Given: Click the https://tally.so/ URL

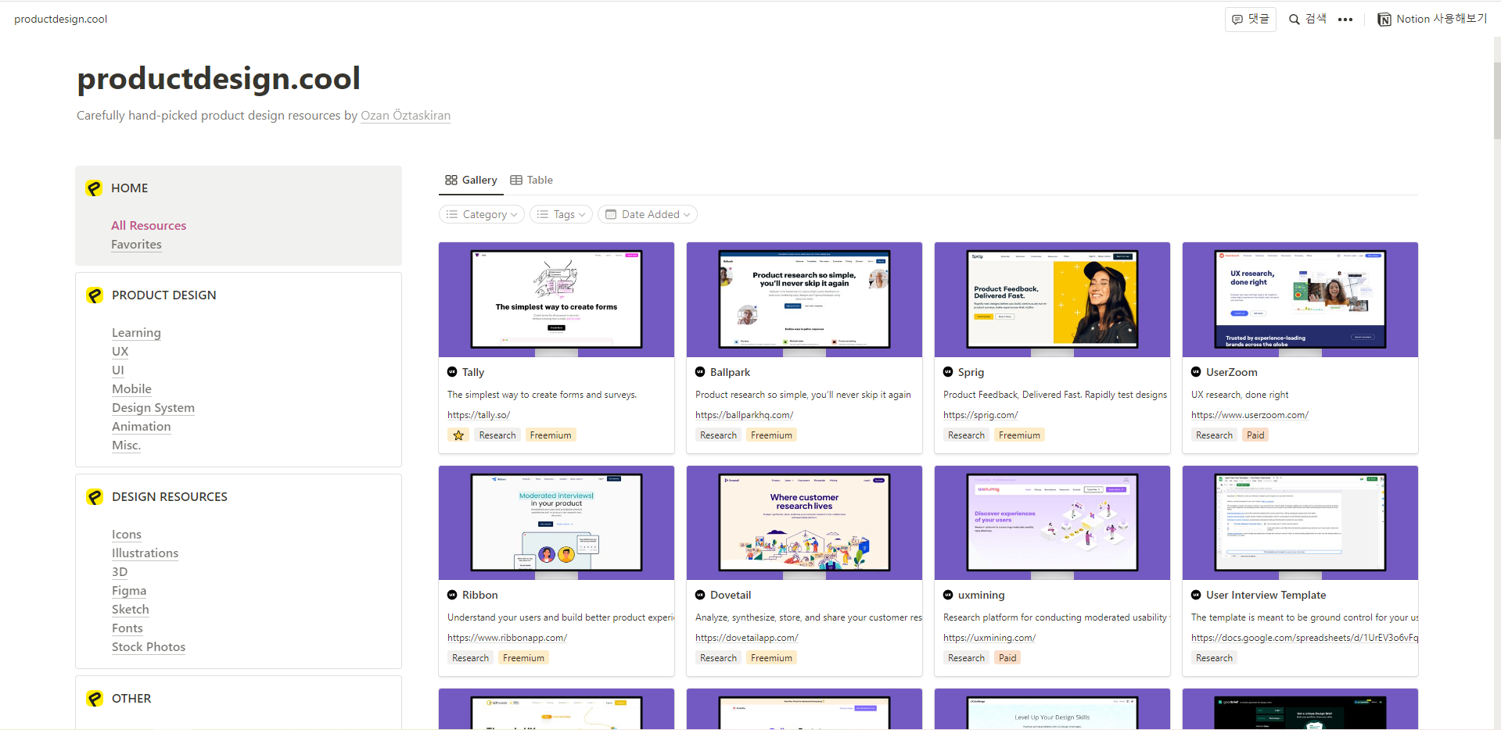Looking at the screenshot, I should (479, 415).
